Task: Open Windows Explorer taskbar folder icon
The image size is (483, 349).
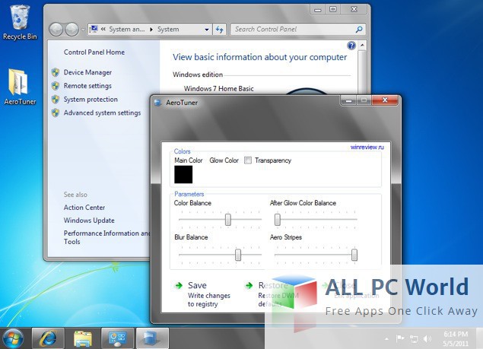Action: click(x=83, y=338)
